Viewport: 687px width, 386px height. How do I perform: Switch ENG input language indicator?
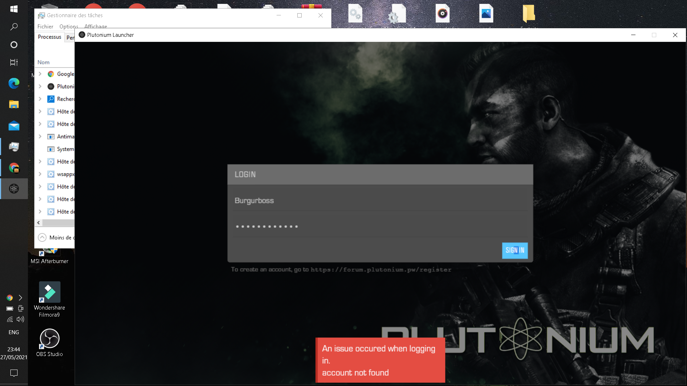coord(14,332)
